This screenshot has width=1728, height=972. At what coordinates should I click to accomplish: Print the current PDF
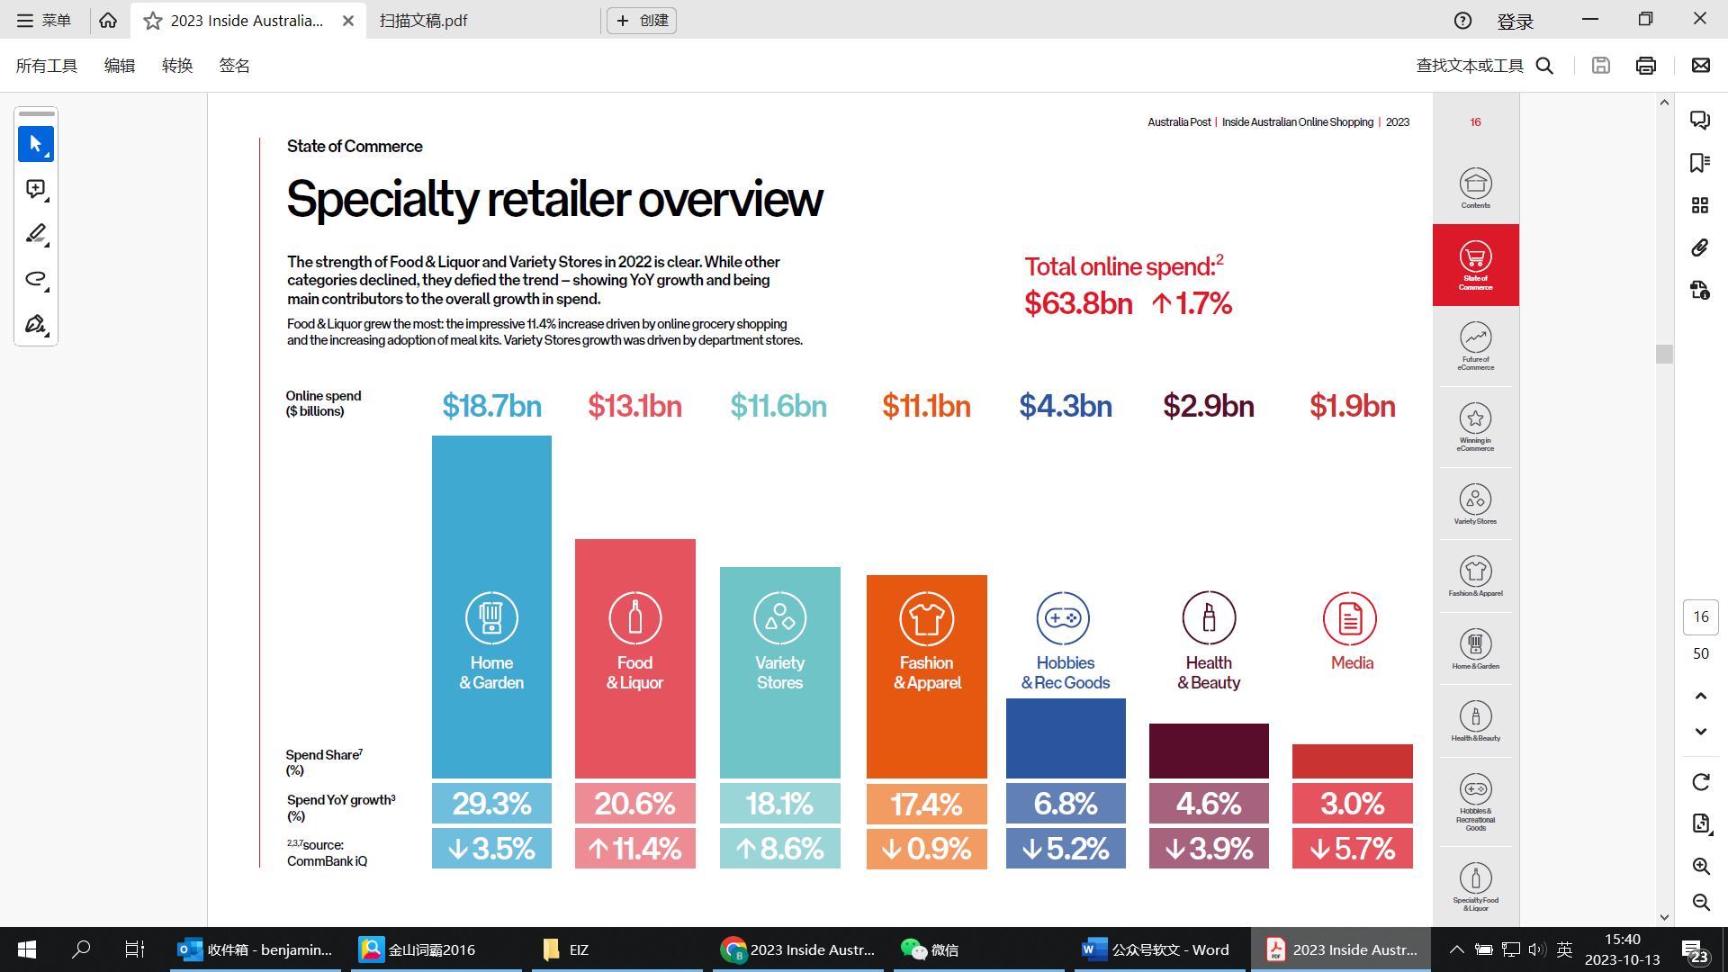click(1646, 66)
